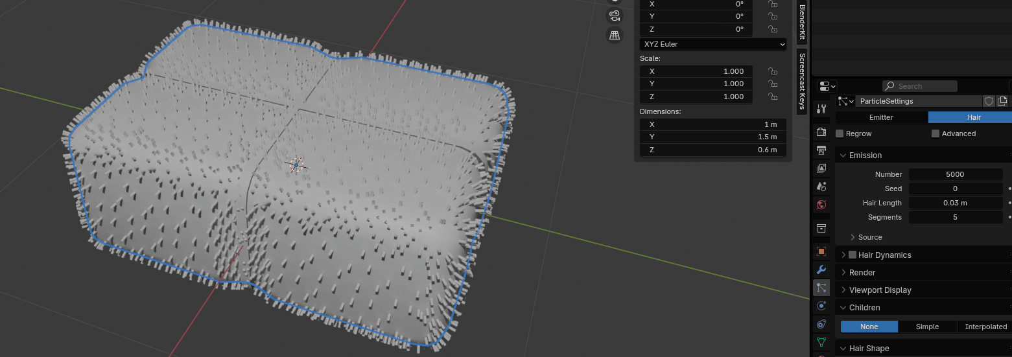Enable the Advanced checkbox
Screen dimensions: 1012x357
point(936,133)
